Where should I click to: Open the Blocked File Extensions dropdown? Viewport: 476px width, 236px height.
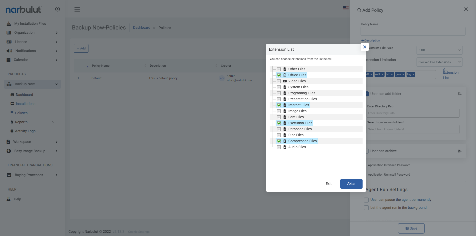[439, 62]
